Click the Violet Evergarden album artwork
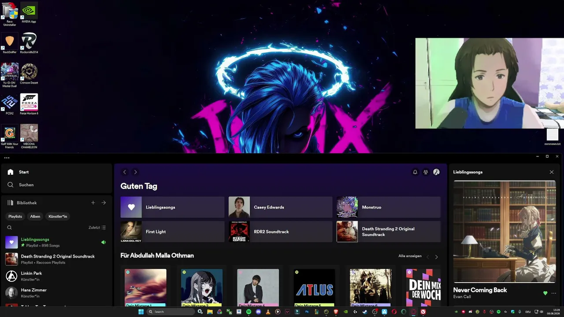 [x=505, y=232]
